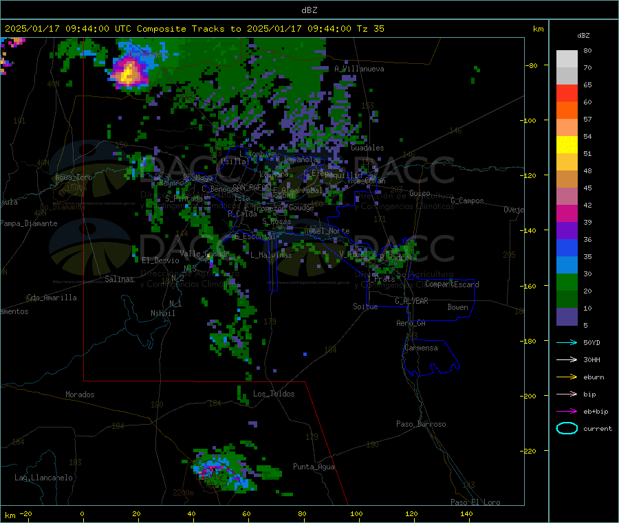
Task: Click the 'Aero_GA' map label
Action: pos(411,323)
